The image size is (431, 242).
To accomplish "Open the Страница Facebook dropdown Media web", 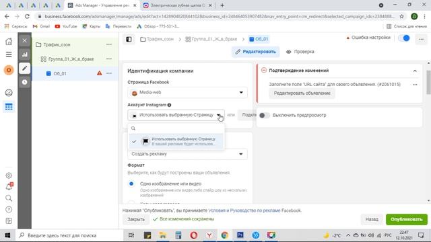I will [x=187, y=93].
